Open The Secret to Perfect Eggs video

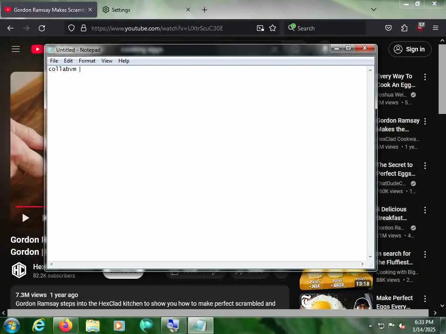(396, 169)
